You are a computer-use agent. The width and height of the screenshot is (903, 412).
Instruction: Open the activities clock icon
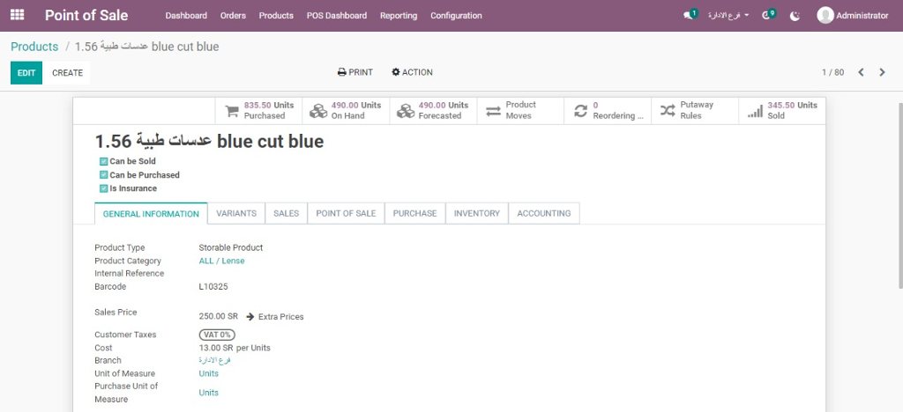pos(767,16)
